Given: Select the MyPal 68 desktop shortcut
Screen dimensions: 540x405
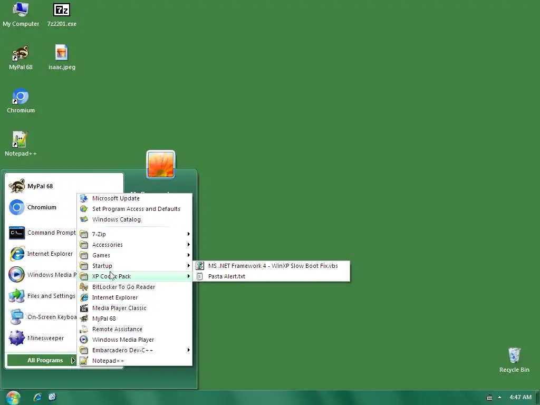Looking at the screenshot, I should 21,58.
